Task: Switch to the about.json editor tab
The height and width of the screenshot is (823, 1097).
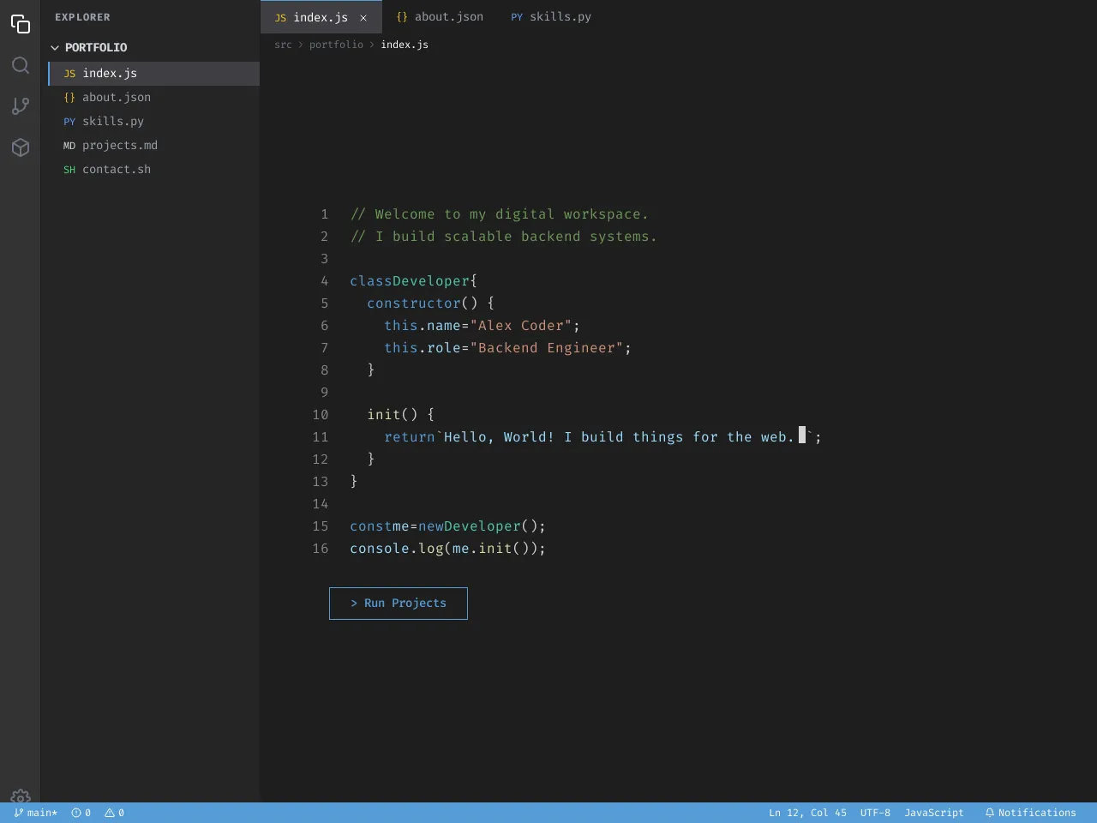Action: pos(440,17)
